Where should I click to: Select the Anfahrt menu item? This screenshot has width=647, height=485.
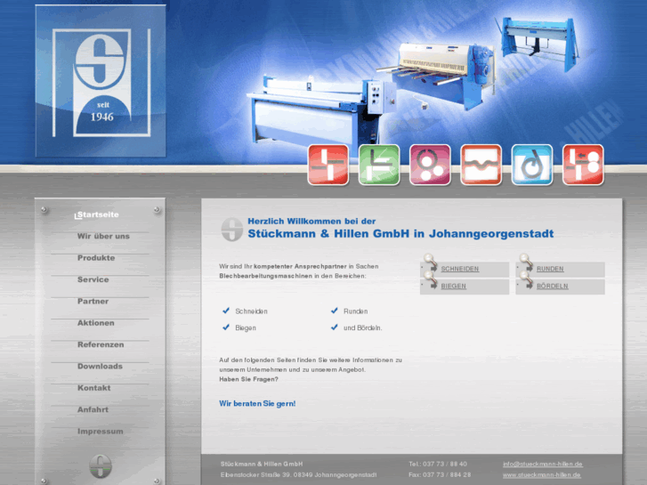click(x=93, y=409)
